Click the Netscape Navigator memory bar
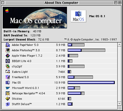 (x=76, y=93)
